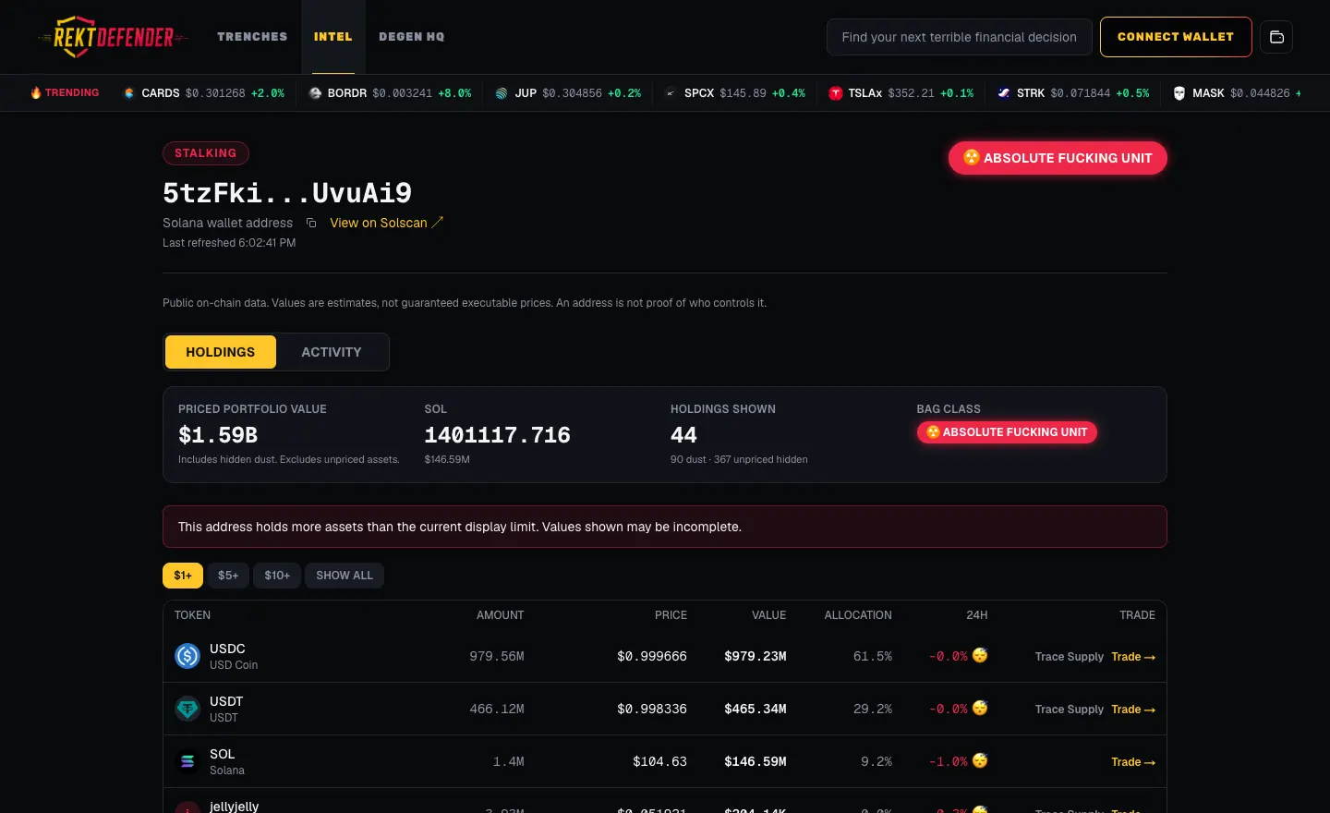Switch to the HOLDINGS tab
The height and width of the screenshot is (813, 1330).
(221, 352)
